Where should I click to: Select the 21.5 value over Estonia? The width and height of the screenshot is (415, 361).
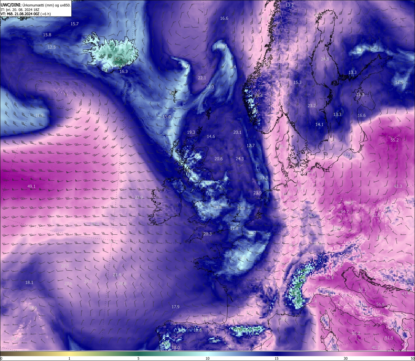coord(360,95)
